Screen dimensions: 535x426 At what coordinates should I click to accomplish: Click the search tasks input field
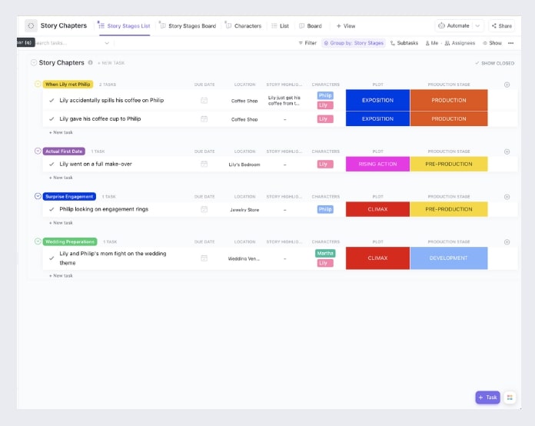click(x=71, y=43)
